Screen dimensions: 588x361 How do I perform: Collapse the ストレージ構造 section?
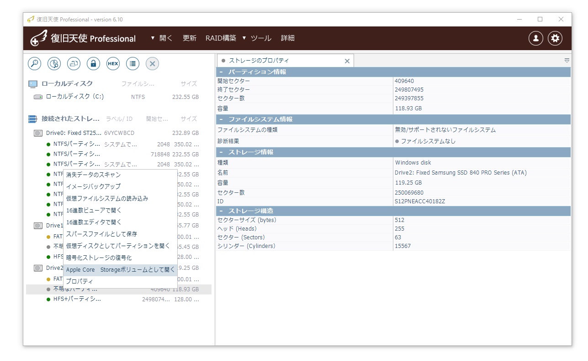pos(221,211)
